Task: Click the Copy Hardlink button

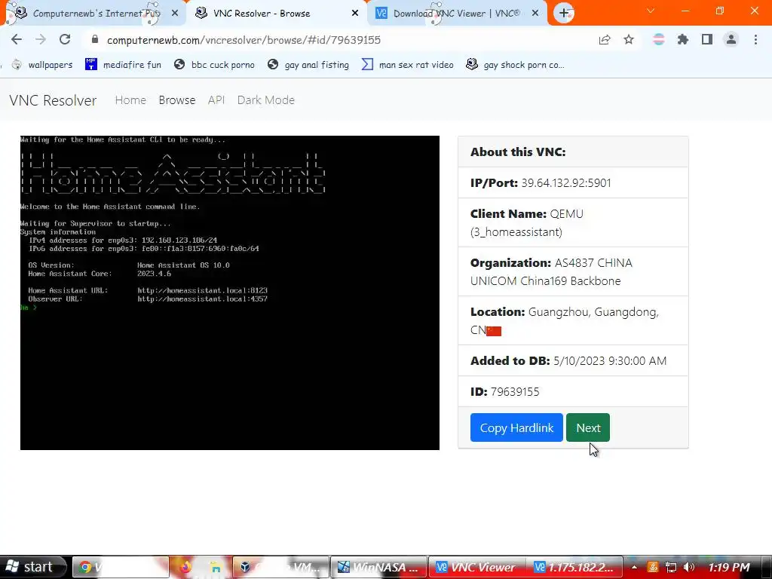Action: click(x=516, y=427)
